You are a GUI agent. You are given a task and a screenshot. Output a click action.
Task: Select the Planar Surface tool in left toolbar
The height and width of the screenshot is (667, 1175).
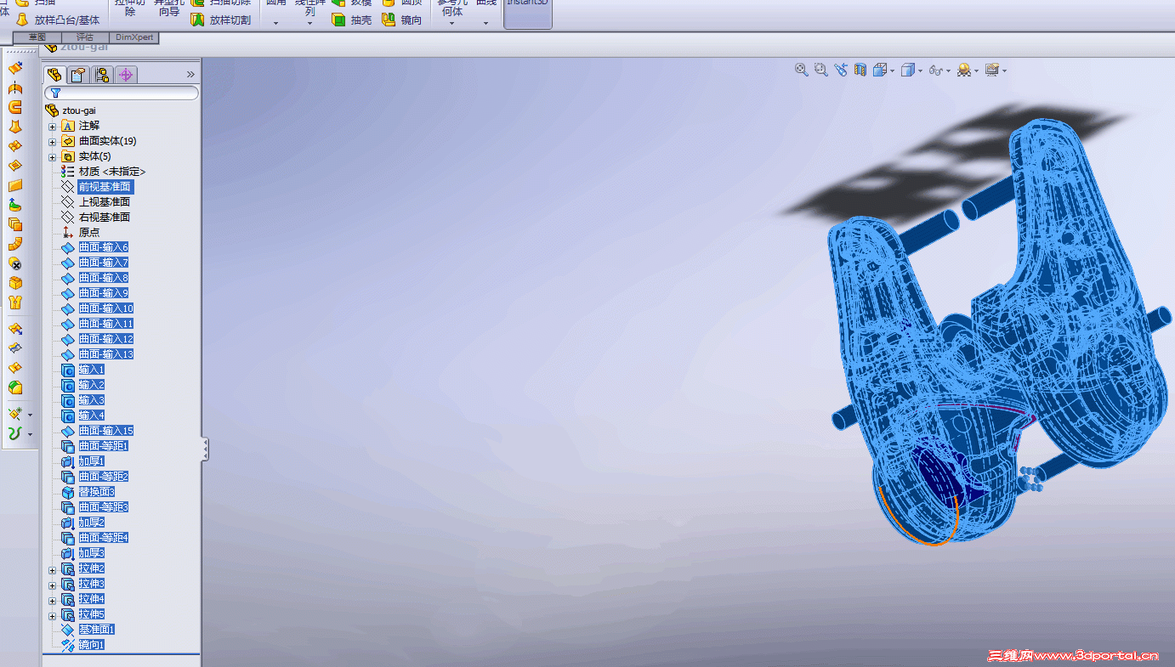pos(14,185)
